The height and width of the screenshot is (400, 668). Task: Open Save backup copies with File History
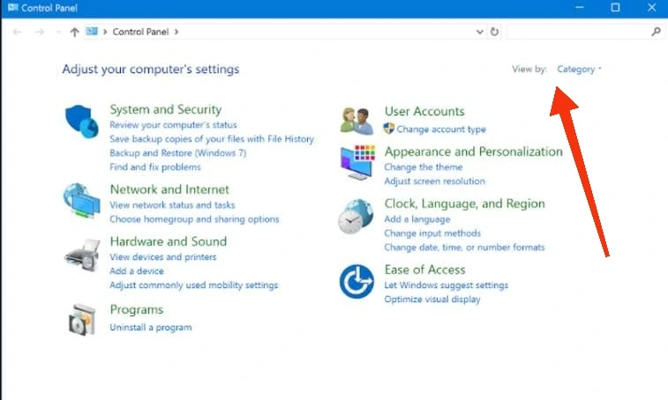coord(212,138)
